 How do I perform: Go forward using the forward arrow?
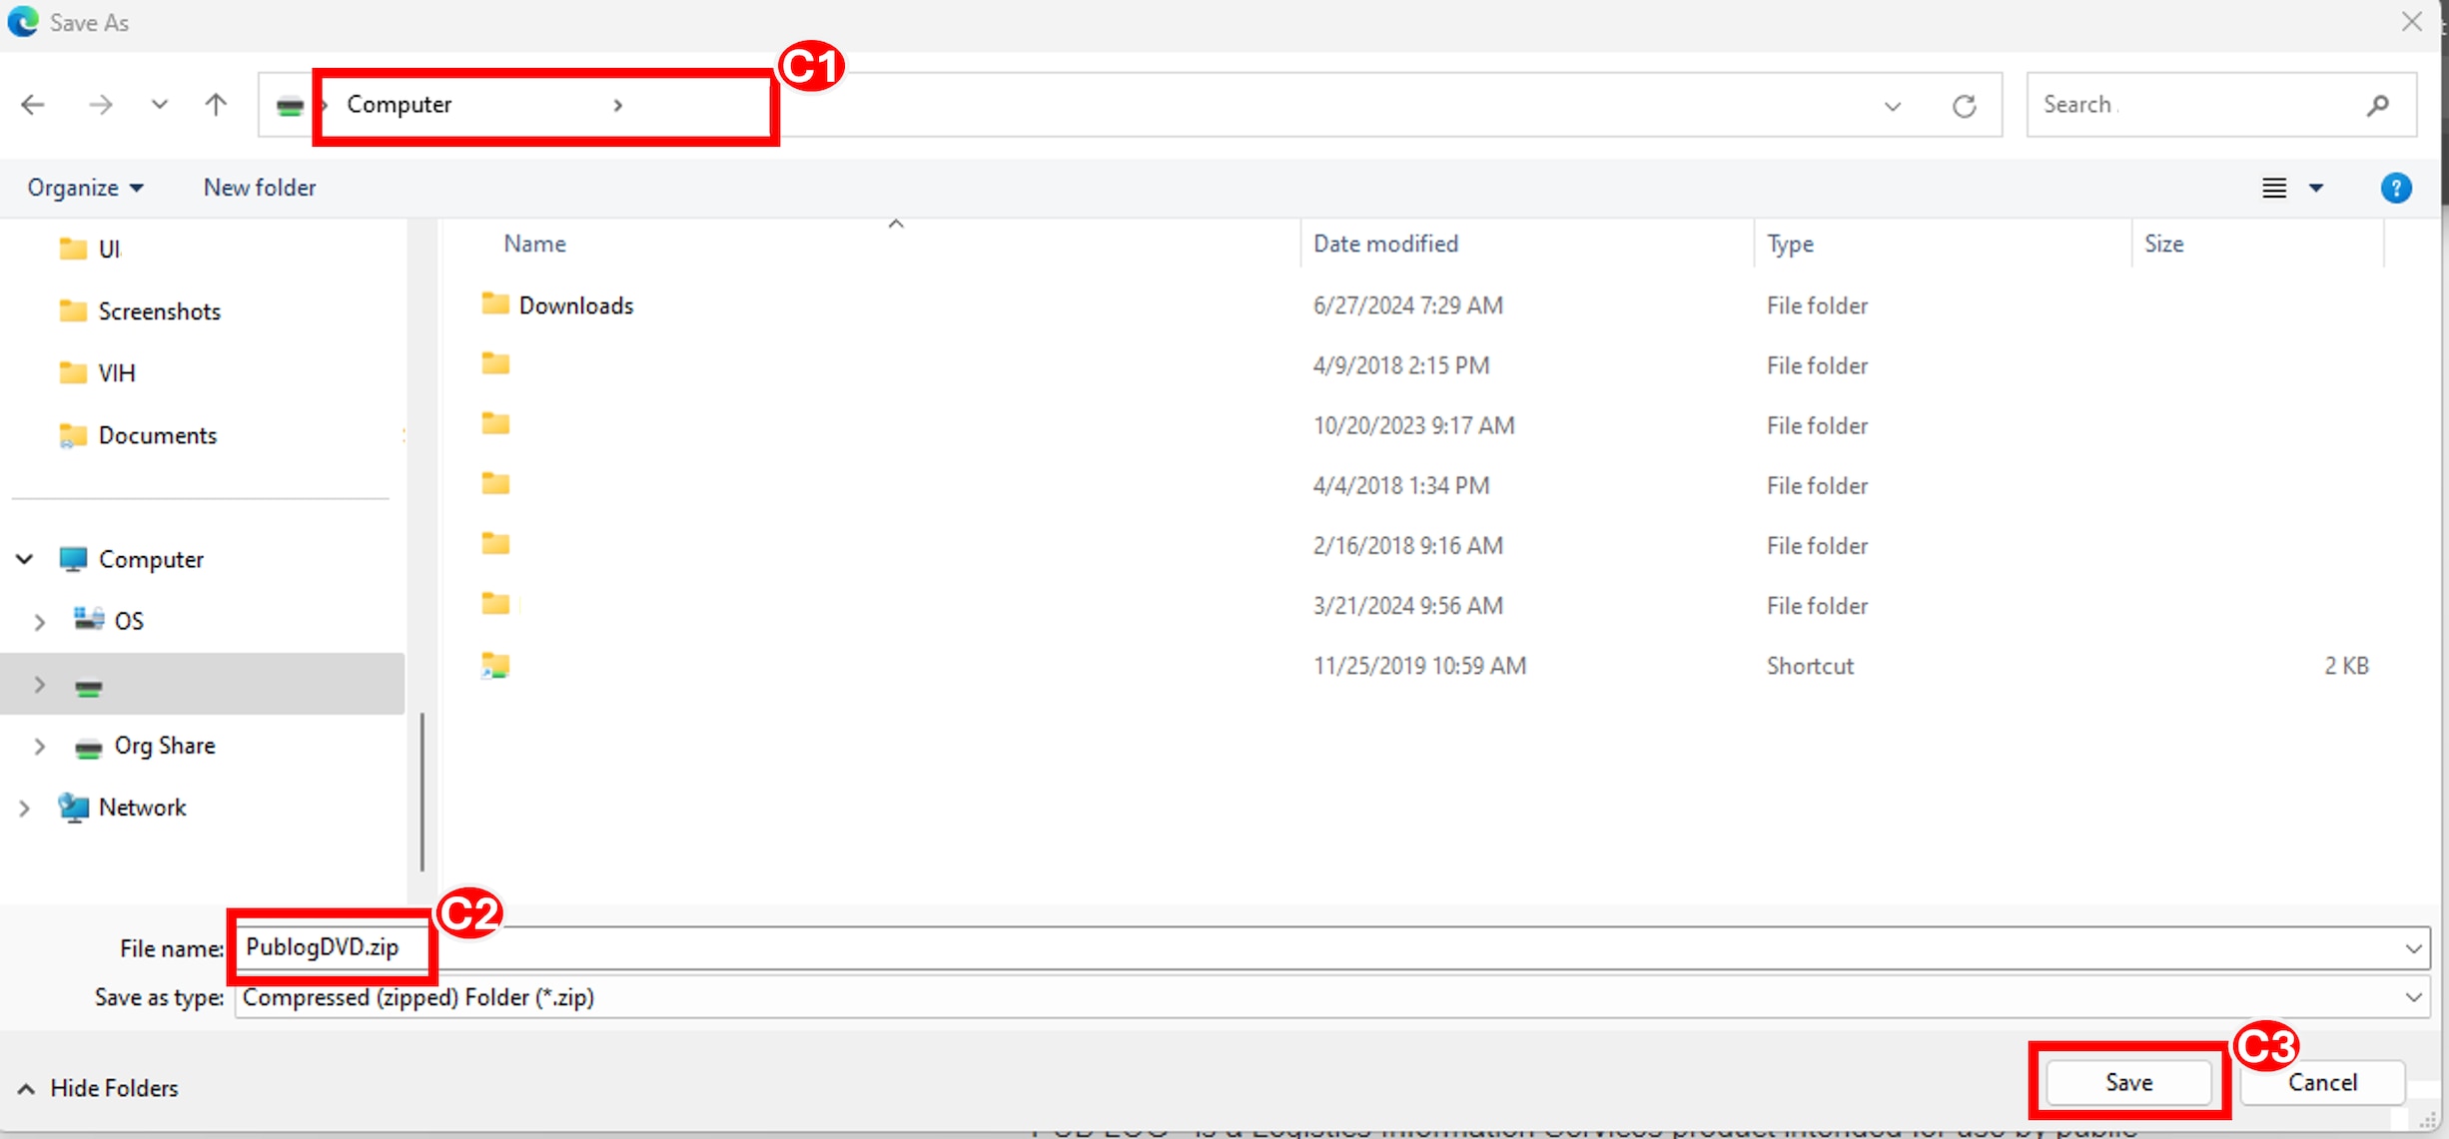pos(100,104)
